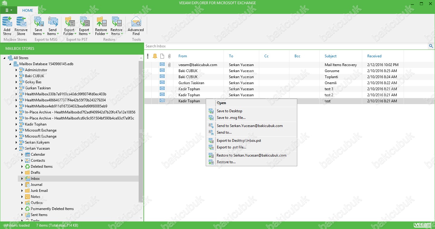Click the Add Store ribbon icon
This screenshot has width=435, height=229.
pos(7,22)
